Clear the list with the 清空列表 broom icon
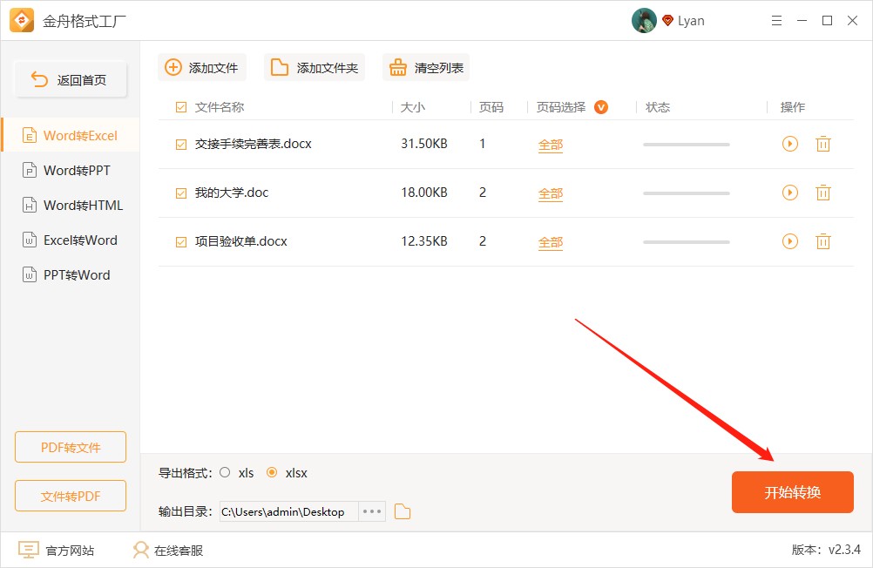Screen dimensions: 873x568 400,66
